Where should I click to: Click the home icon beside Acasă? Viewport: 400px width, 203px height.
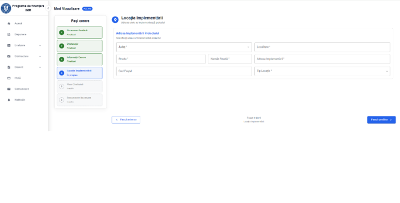tap(9, 23)
